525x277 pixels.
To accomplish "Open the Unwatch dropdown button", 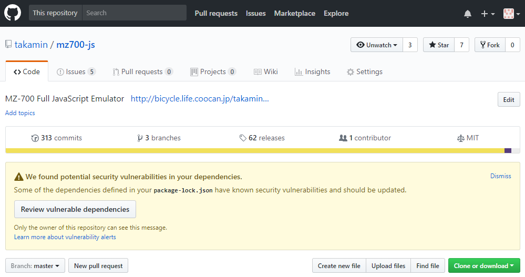I will click(x=377, y=45).
